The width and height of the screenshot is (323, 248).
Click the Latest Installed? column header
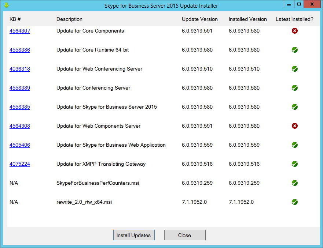click(x=294, y=19)
